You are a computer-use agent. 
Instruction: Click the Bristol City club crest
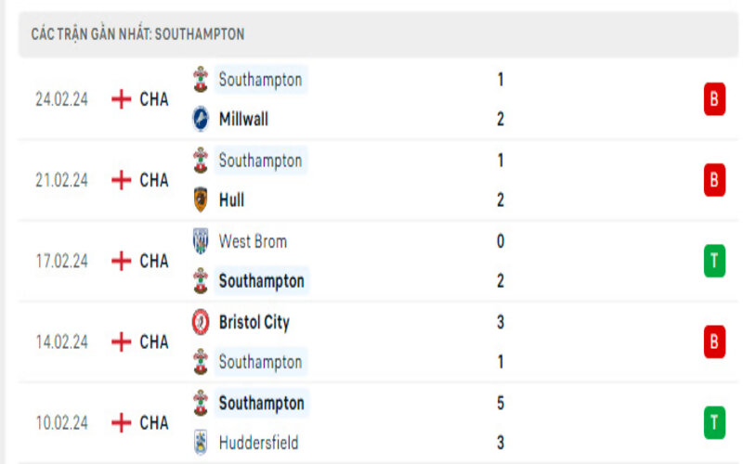(201, 322)
